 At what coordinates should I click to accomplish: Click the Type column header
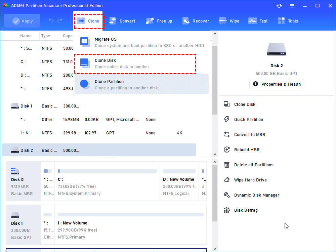pyautogui.click(x=46, y=36)
